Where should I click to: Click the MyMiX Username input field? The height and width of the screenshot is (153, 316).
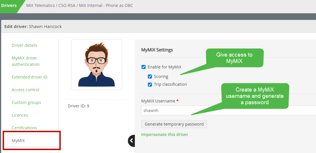[229, 110]
